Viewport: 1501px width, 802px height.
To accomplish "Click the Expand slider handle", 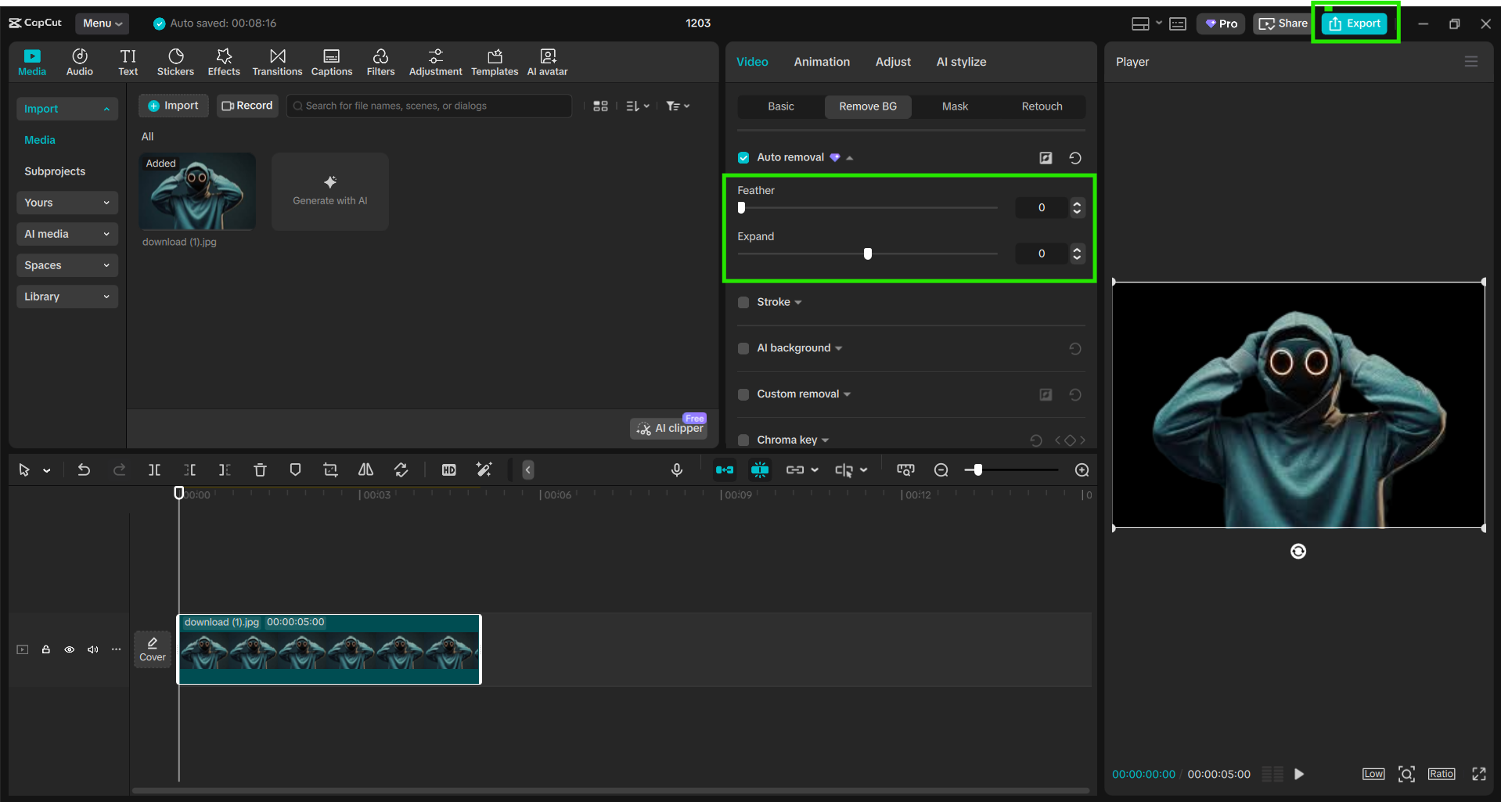I will (867, 254).
